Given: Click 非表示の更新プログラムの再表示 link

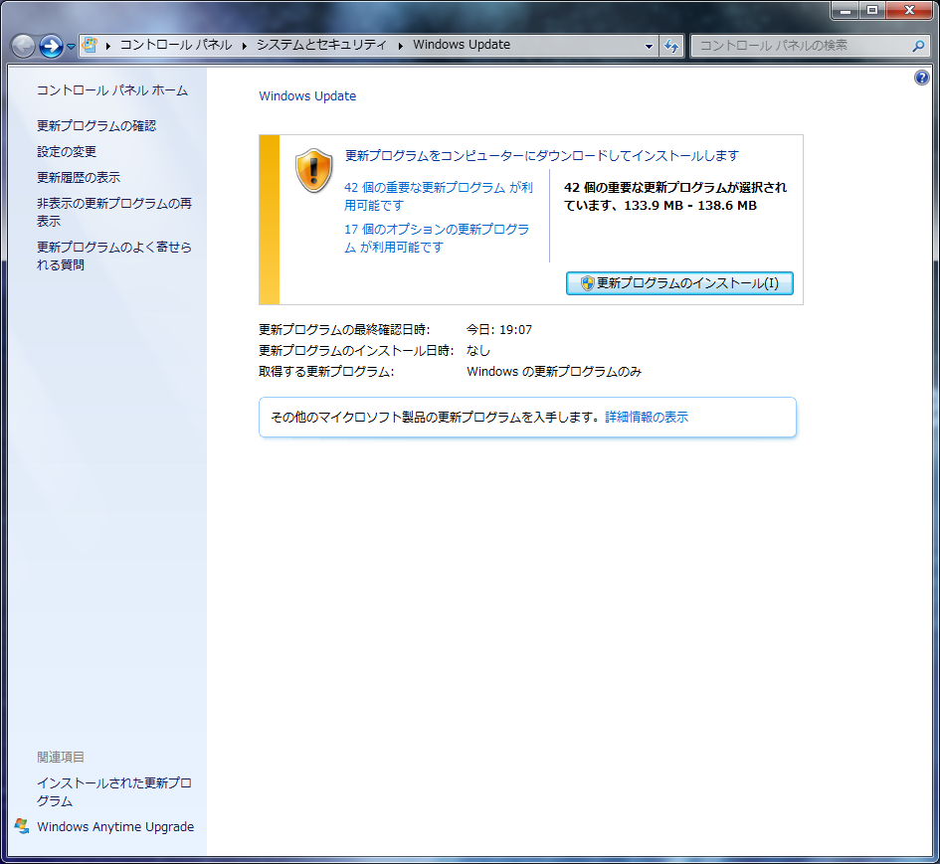Looking at the screenshot, I should 114,212.
